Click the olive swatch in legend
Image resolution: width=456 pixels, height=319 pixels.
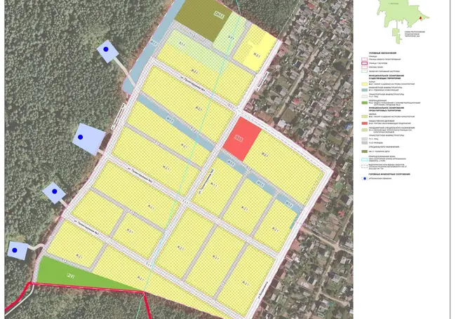coord(365,150)
